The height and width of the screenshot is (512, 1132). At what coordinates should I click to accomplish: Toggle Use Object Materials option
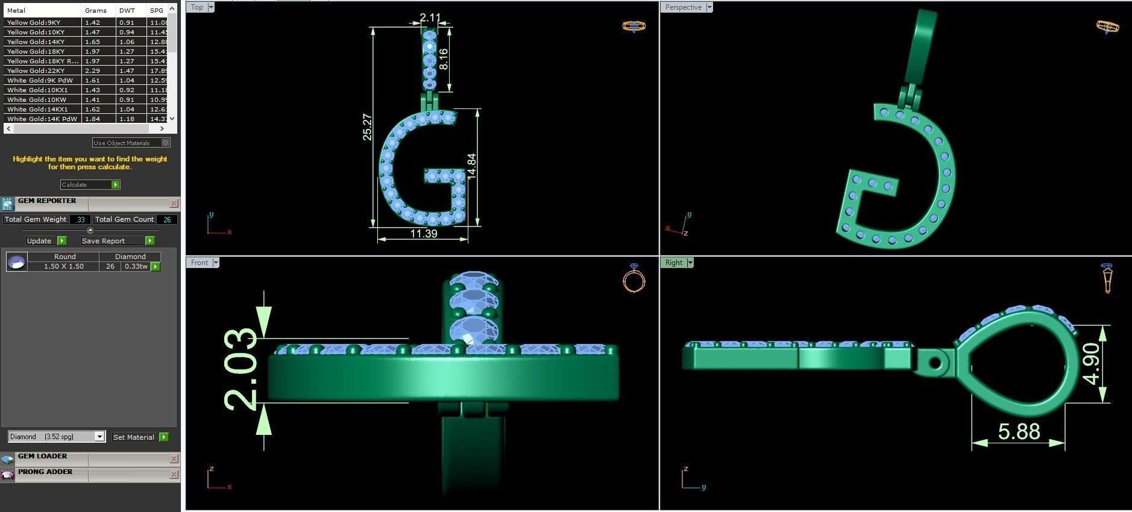[x=166, y=143]
